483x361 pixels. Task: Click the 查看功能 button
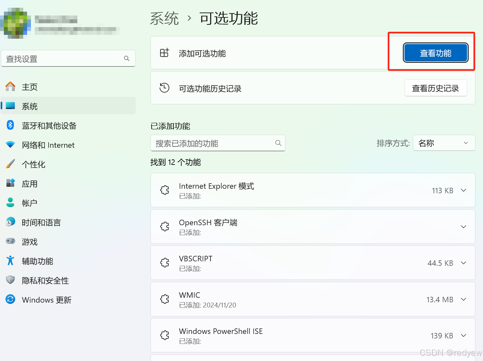coord(436,53)
